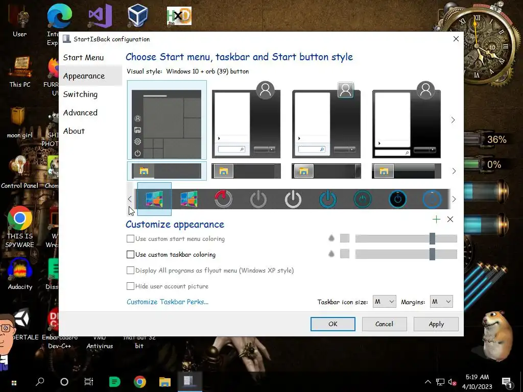Viewport: 523px width, 392px height.
Task: Click start menu color droplet icon
Action: pos(331,238)
